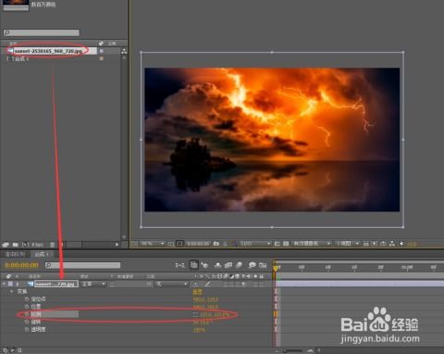Click parent pick whip on sunset layer
Screen dimensions: 444x354
149,284
